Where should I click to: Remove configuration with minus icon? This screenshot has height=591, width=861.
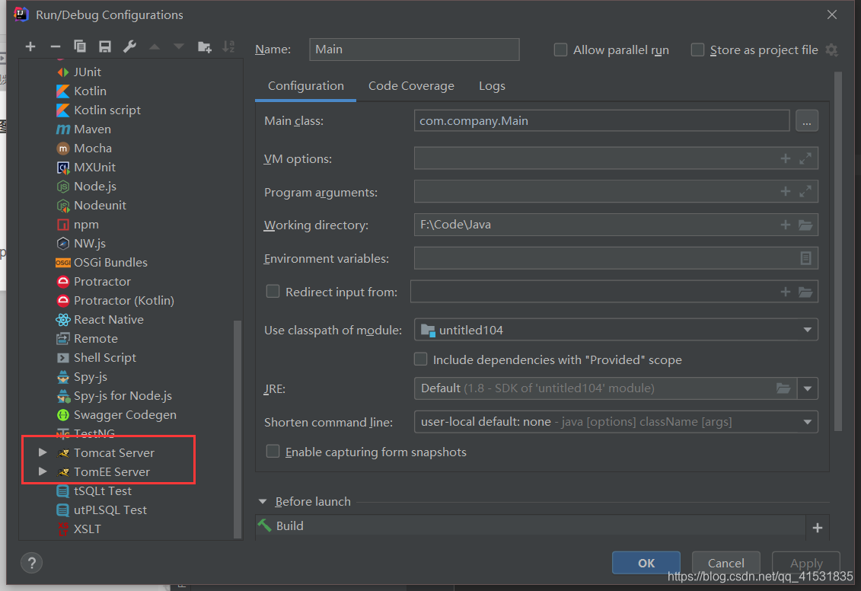(x=55, y=46)
